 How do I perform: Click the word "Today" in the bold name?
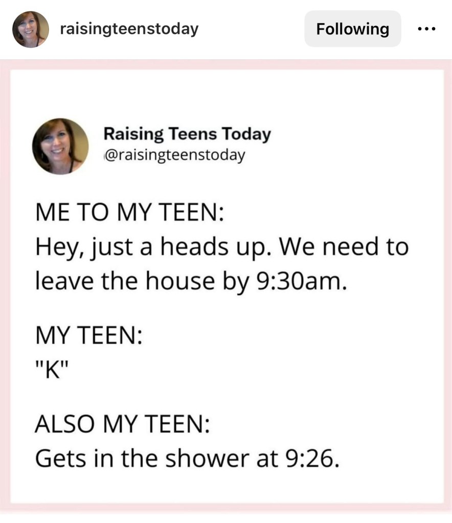(245, 134)
